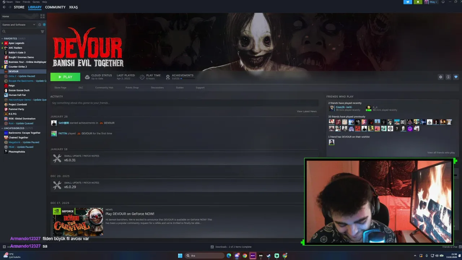Open Microsoft Edge from the taskbar
Viewport: 462px width, 260px height.
(229, 256)
